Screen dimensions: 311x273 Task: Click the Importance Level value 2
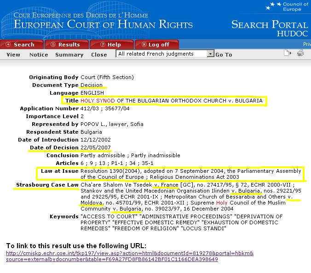point(82,116)
